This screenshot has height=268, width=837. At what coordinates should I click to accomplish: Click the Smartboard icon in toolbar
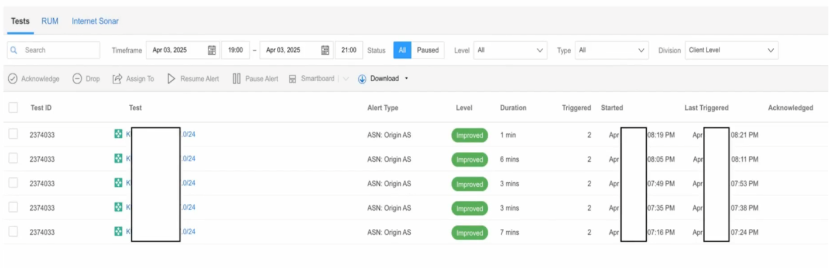click(x=293, y=79)
